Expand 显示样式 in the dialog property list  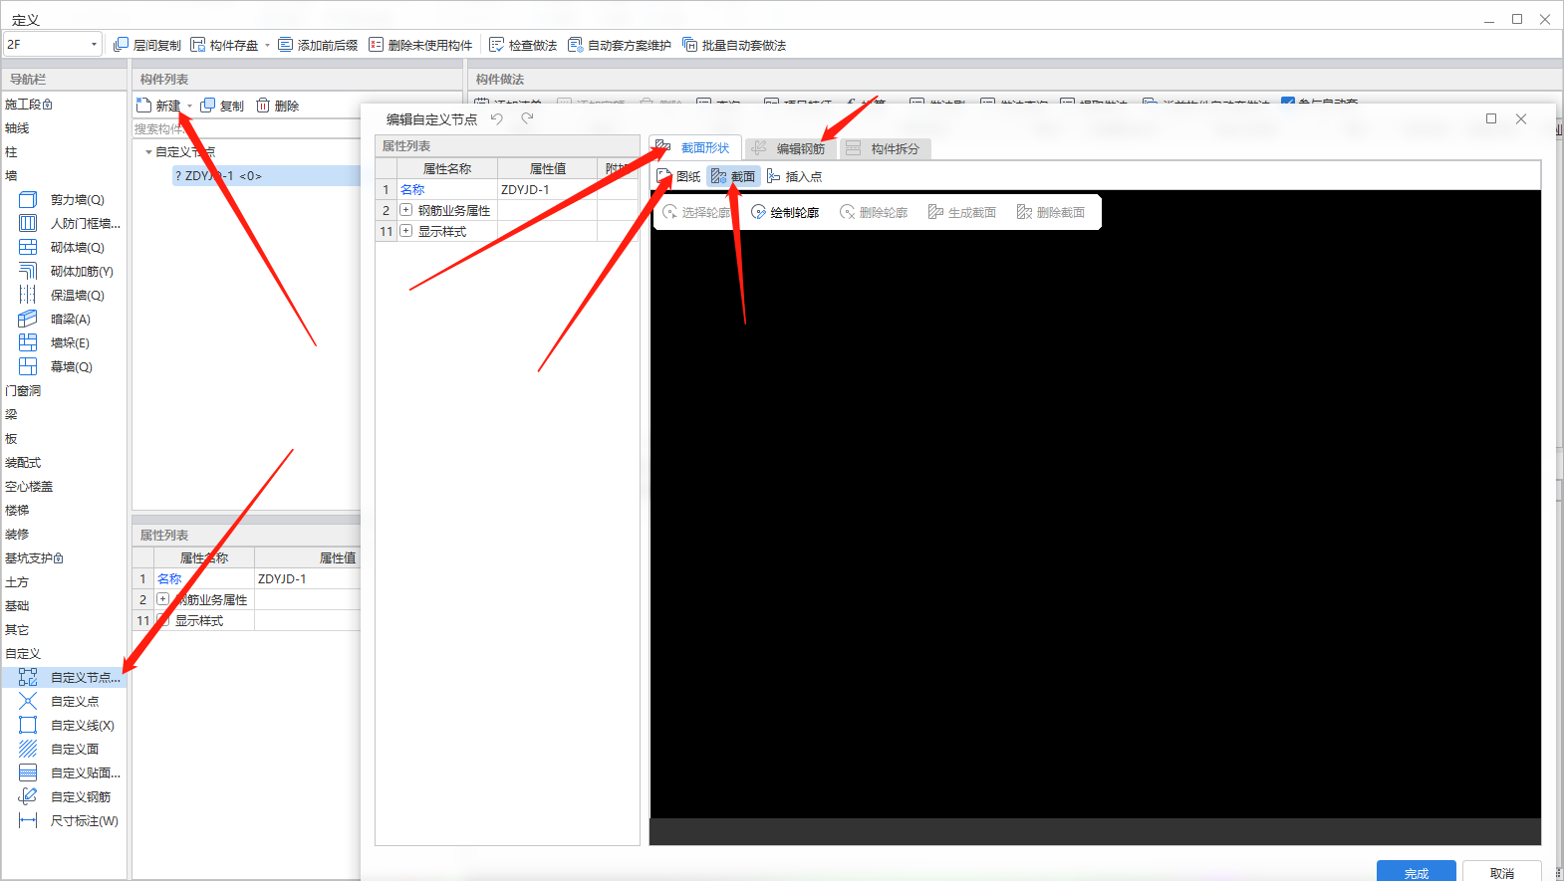click(405, 231)
